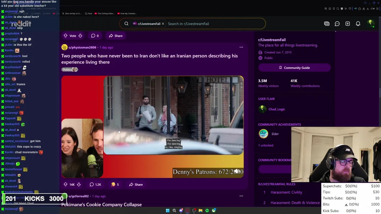Click 41K Weekly contributions stat
The image size is (381, 214).
click(305, 83)
